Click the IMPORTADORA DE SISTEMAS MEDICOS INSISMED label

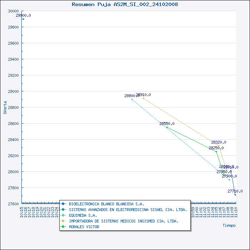124,221
